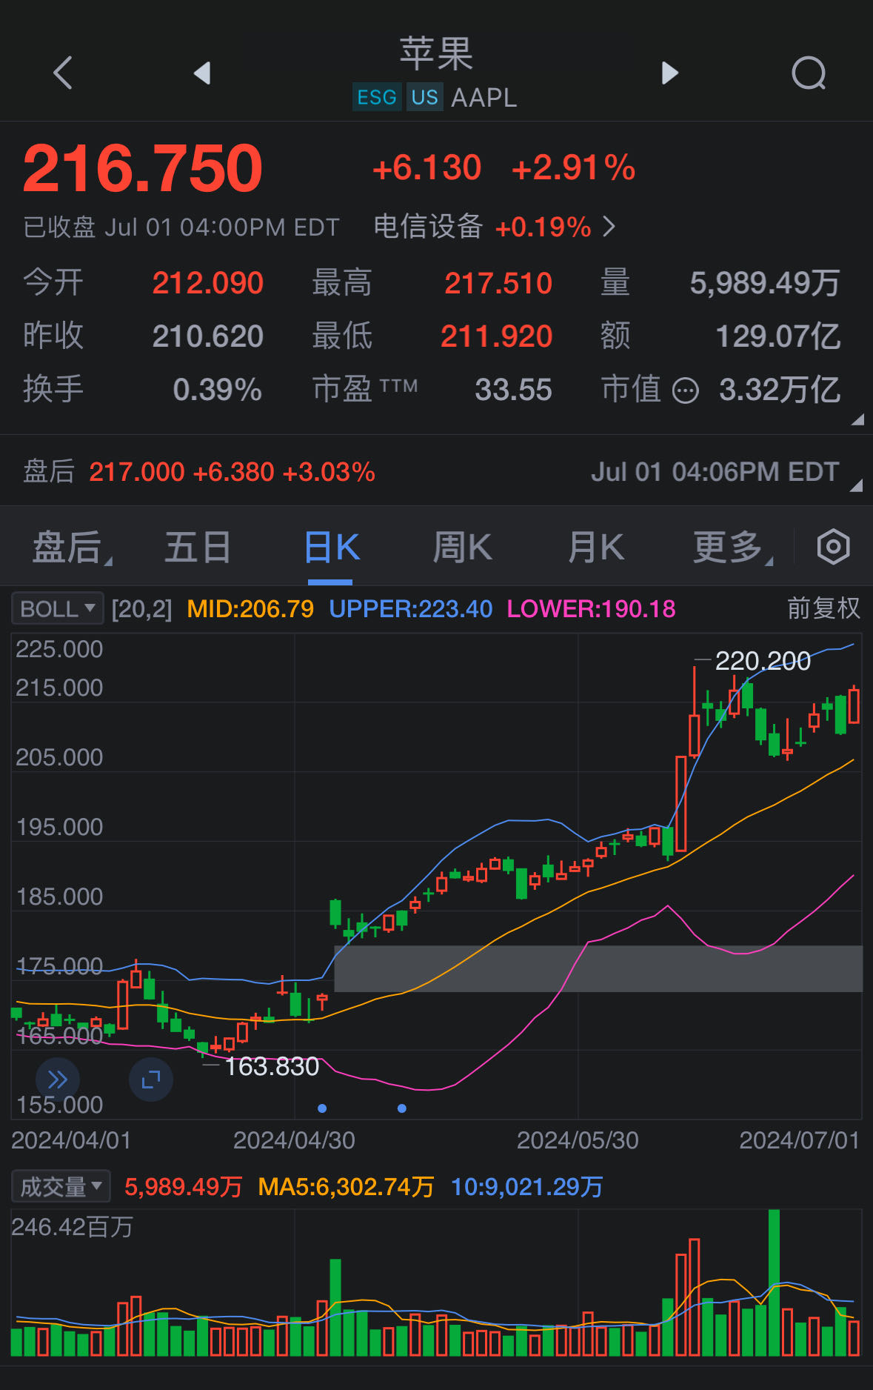The width and height of the screenshot is (873, 1390).
Task: Tap the 量 5,989.49万 value
Action: coord(765,283)
